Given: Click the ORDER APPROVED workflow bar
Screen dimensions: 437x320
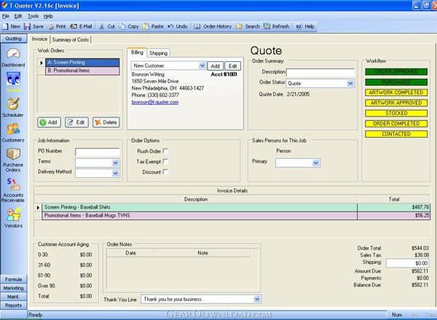Looking at the screenshot, I should [396, 71].
